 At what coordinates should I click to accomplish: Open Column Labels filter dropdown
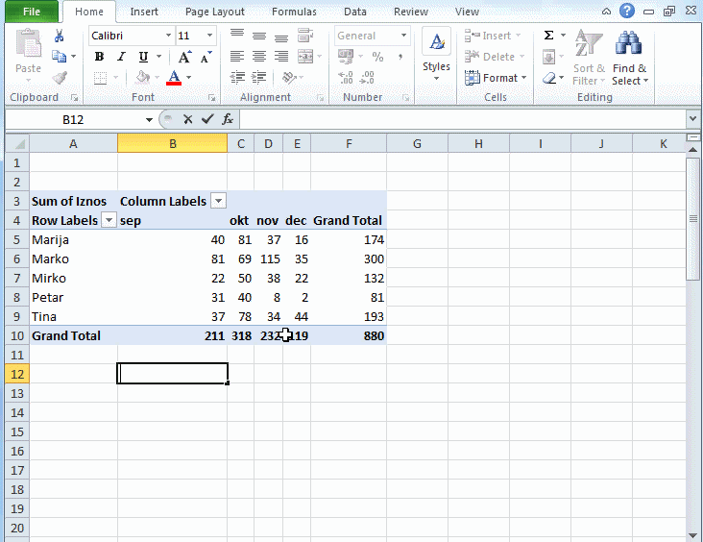(x=218, y=201)
